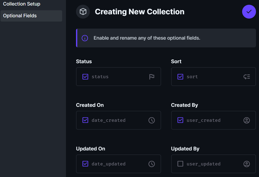The image size is (259, 177).
Task: Select the Optional Fields tab
Action: click(20, 16)
